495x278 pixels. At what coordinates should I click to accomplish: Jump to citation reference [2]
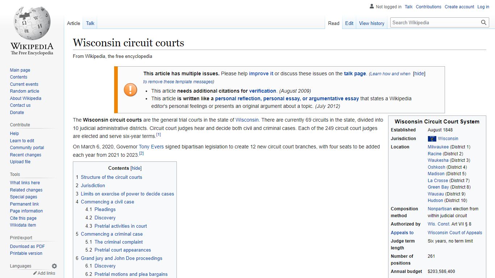coord(141,153)
